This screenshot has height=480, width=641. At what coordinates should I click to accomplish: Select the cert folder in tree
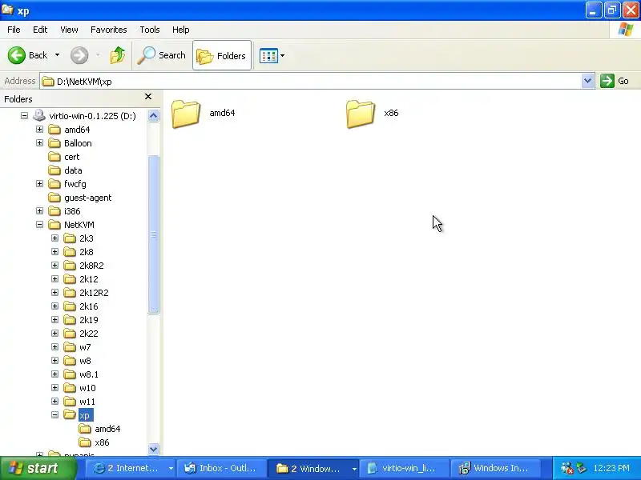click(72, 157)
